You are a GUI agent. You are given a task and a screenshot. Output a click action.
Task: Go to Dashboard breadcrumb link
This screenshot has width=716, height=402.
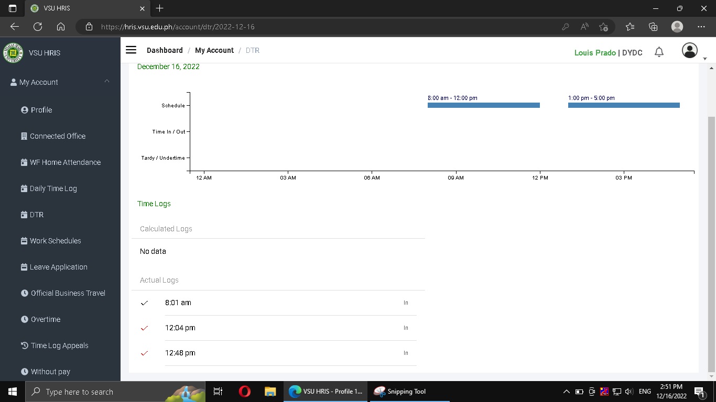[165, 50]
